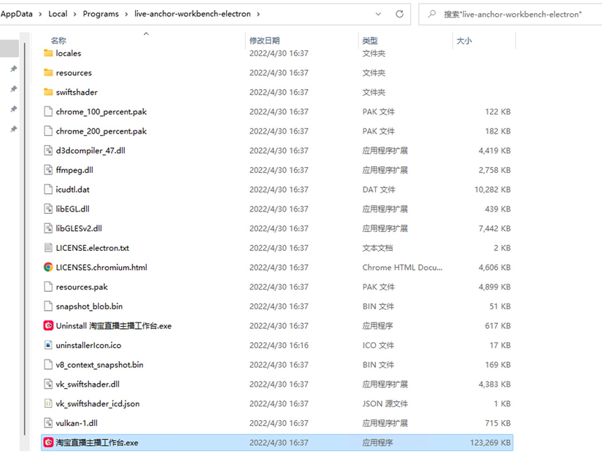
Task: Open address bar history dropdown
Action: (x=378, y=14)
